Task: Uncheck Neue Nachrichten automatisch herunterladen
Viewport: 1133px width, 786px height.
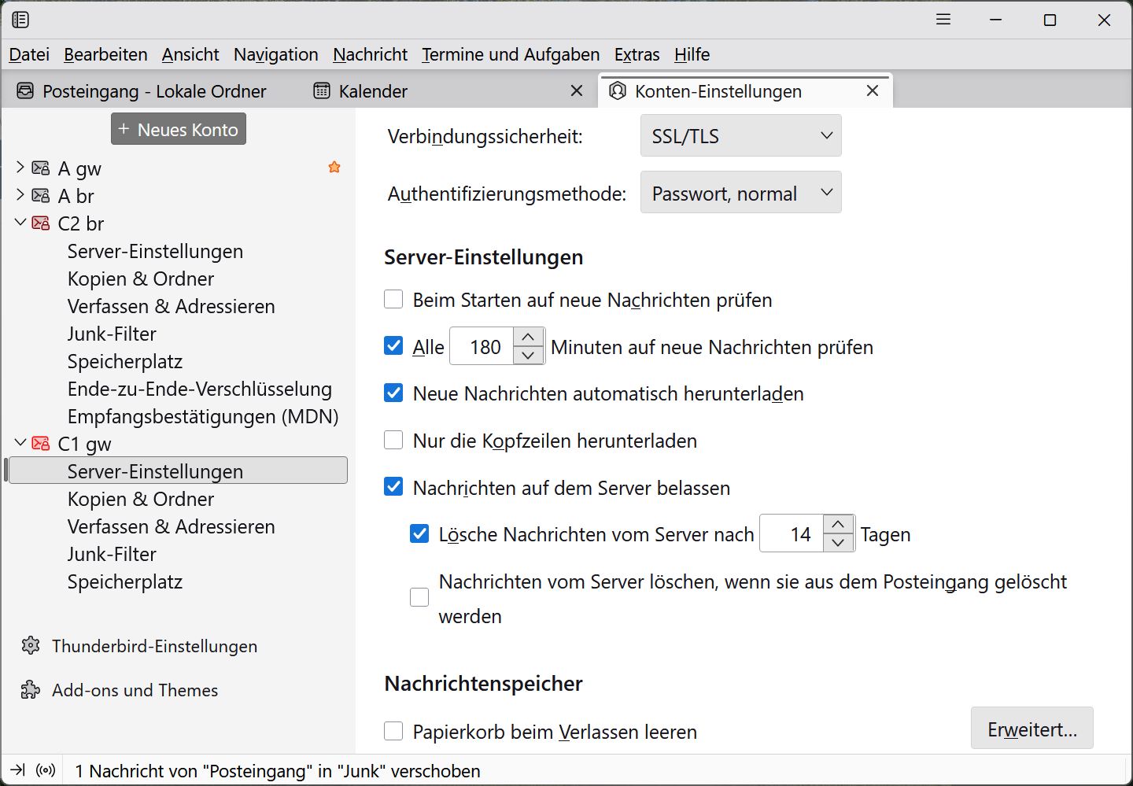Action: [393, 393]
